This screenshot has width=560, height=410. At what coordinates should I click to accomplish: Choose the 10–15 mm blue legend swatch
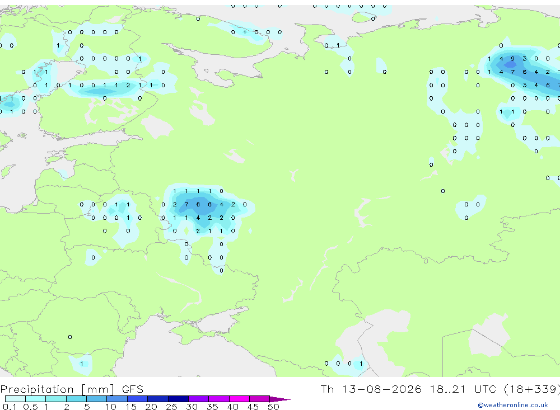(x=117, y=399)
